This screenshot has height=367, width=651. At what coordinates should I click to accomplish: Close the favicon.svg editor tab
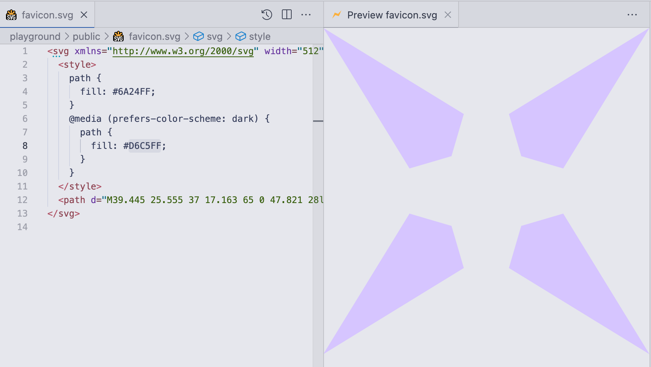click(x=84, y=15)
